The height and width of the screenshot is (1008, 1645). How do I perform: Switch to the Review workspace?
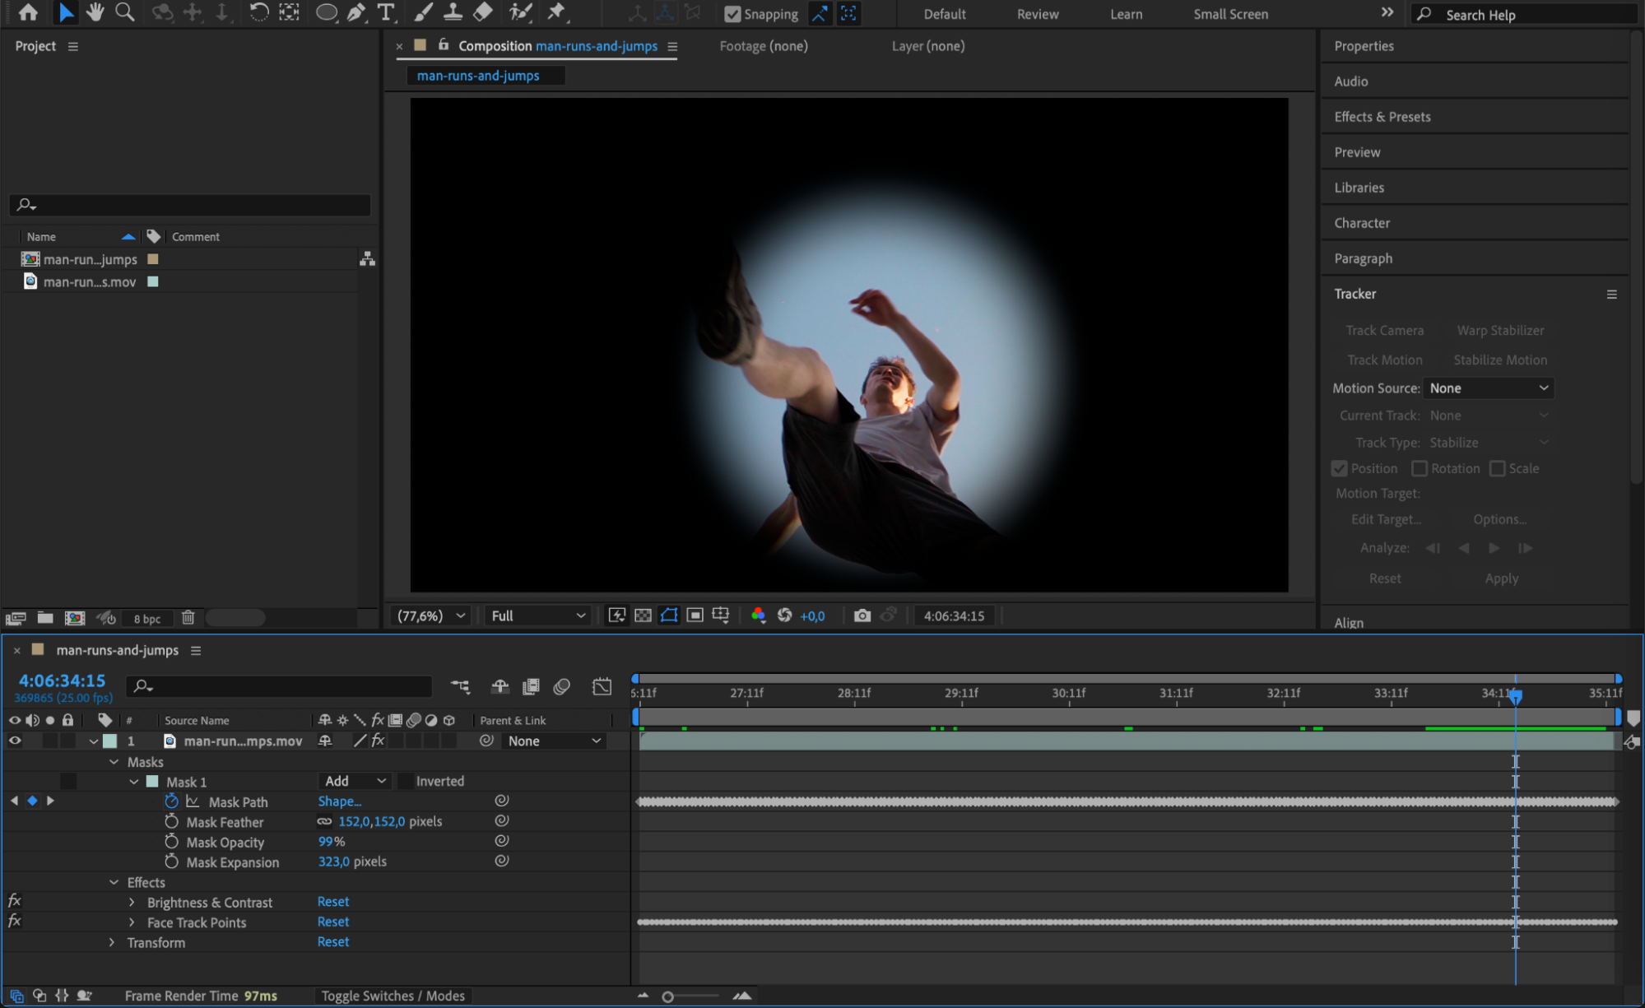coord(1037,14)
